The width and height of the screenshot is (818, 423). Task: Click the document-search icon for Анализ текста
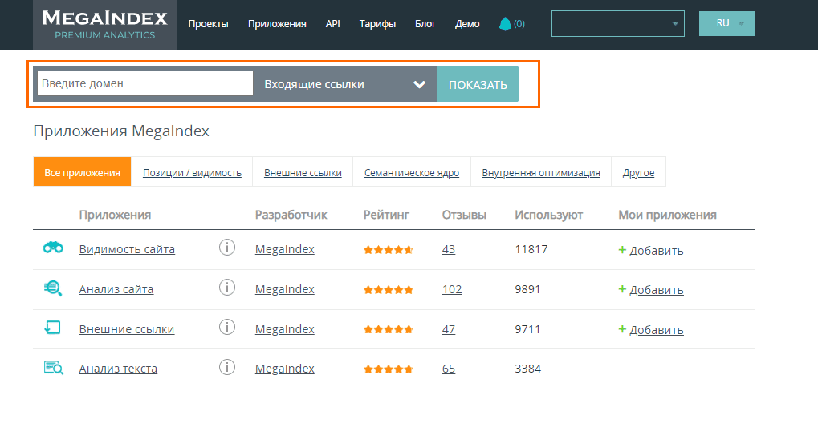click(x=53, y=368)
